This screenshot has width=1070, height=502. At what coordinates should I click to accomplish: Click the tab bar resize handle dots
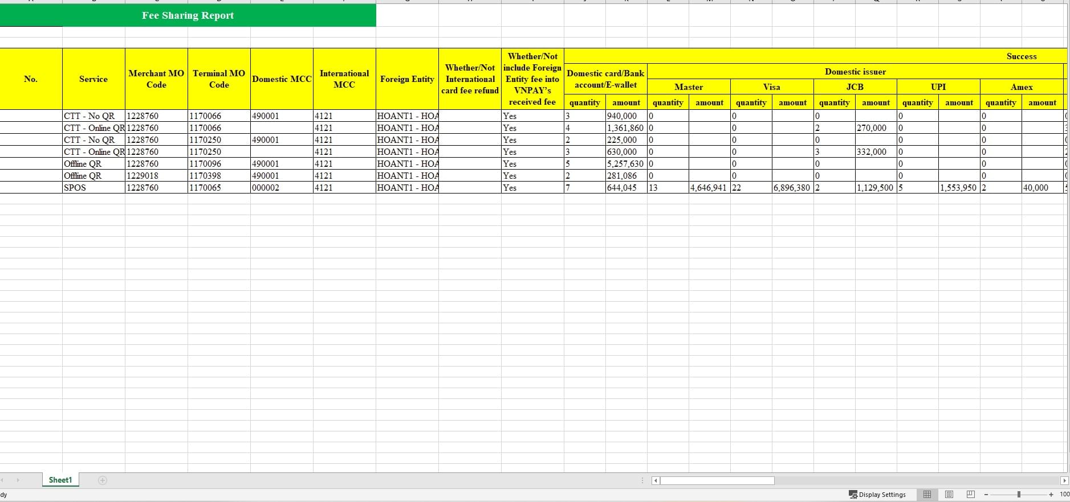642,481
